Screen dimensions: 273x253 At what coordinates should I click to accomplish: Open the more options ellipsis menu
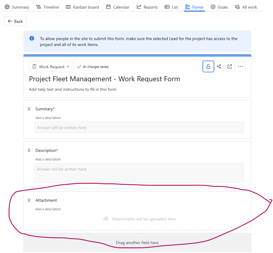(x=240, y=66)
